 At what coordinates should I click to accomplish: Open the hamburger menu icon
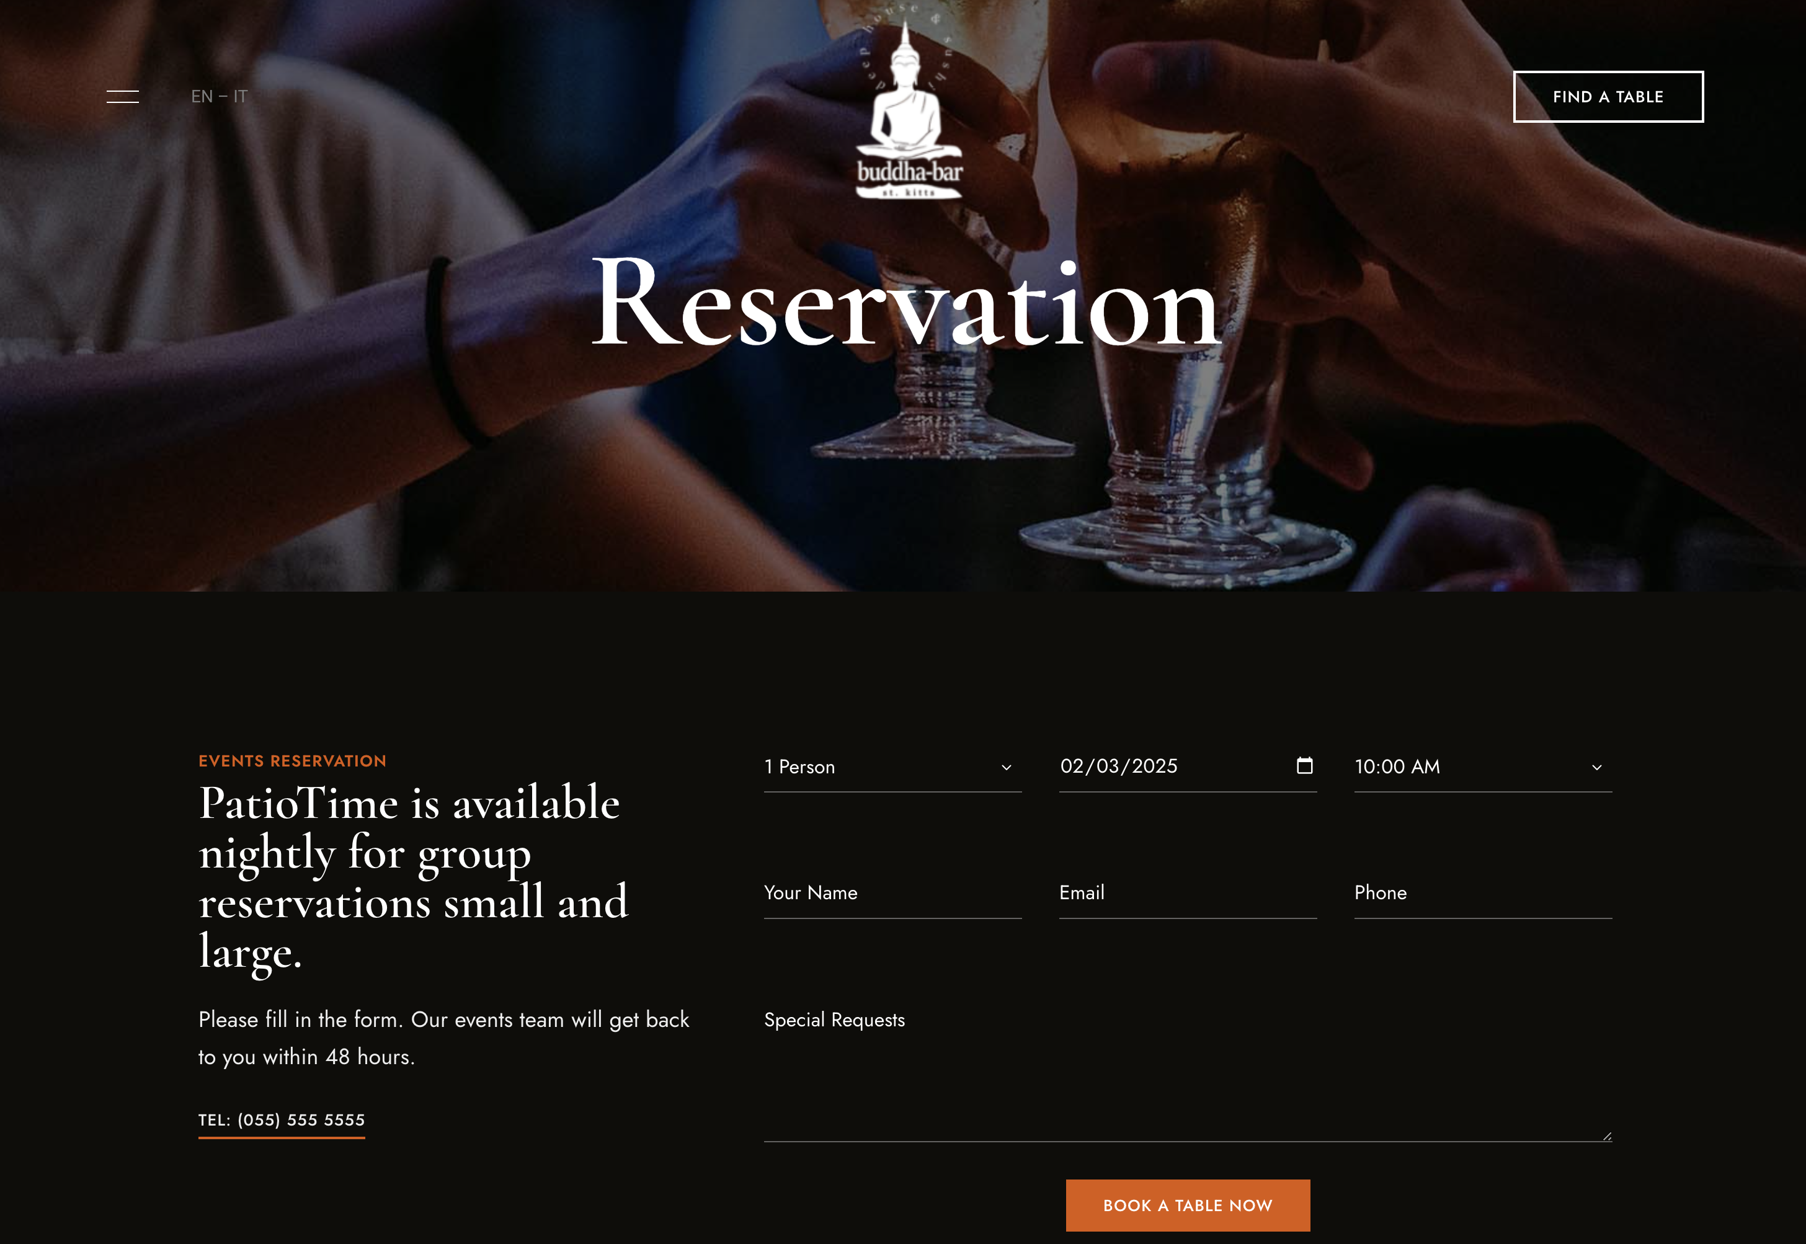[122, 97]
